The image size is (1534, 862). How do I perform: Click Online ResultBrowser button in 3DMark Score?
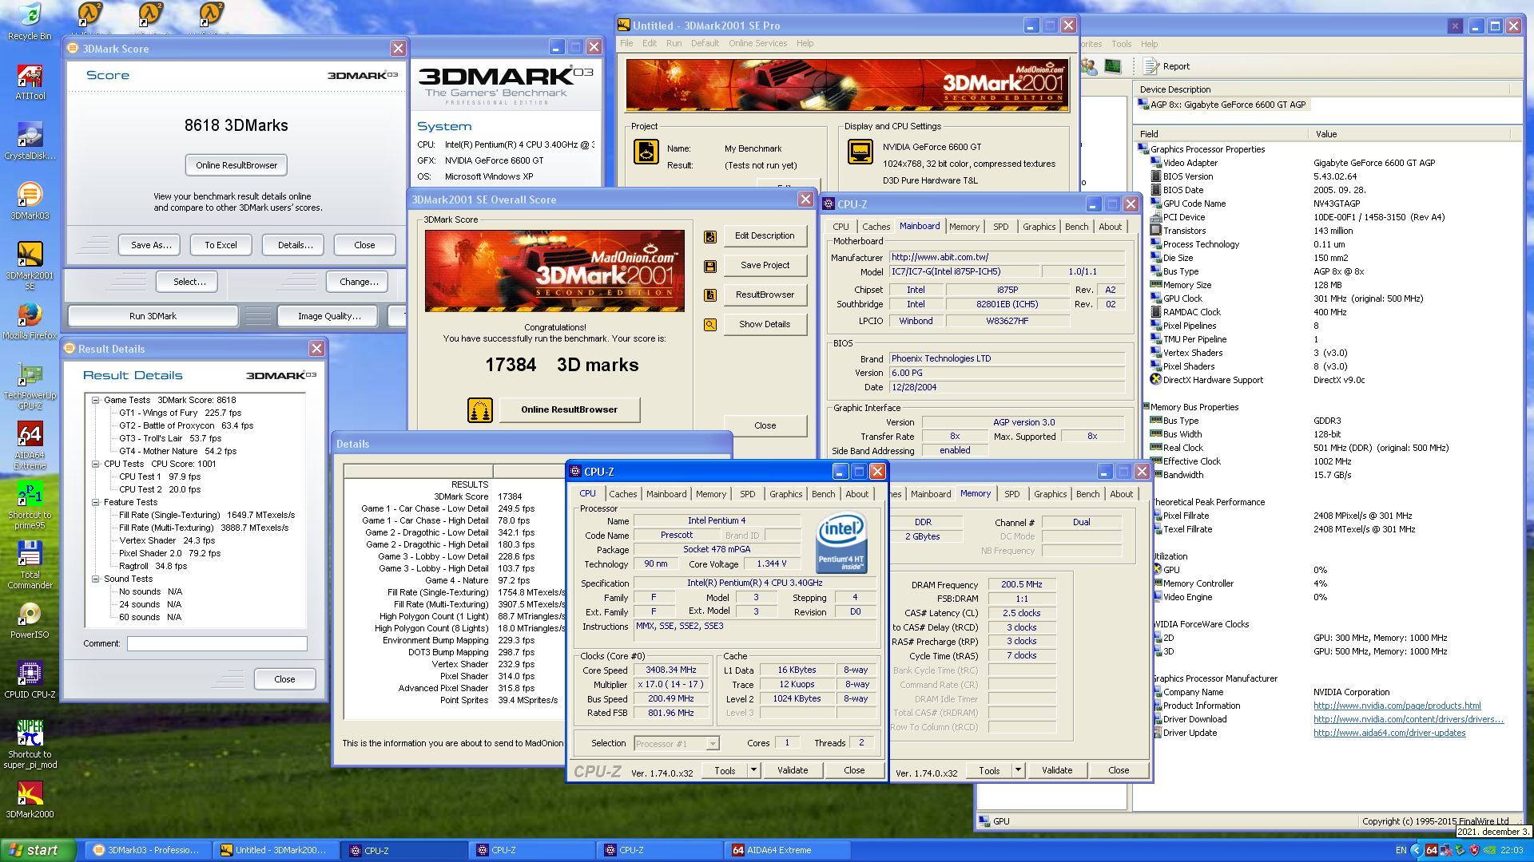coord(236,165)
